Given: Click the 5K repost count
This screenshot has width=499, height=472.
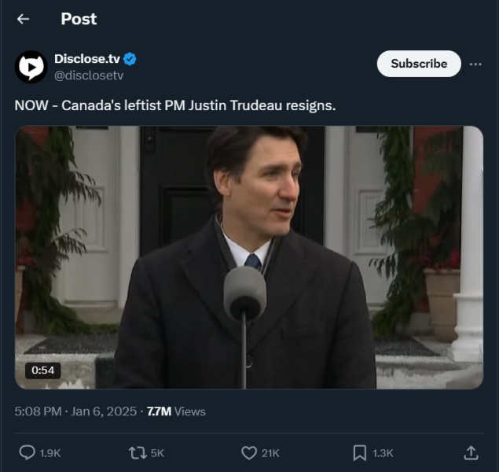Looking at the screenshot, I should coord(157,453).
